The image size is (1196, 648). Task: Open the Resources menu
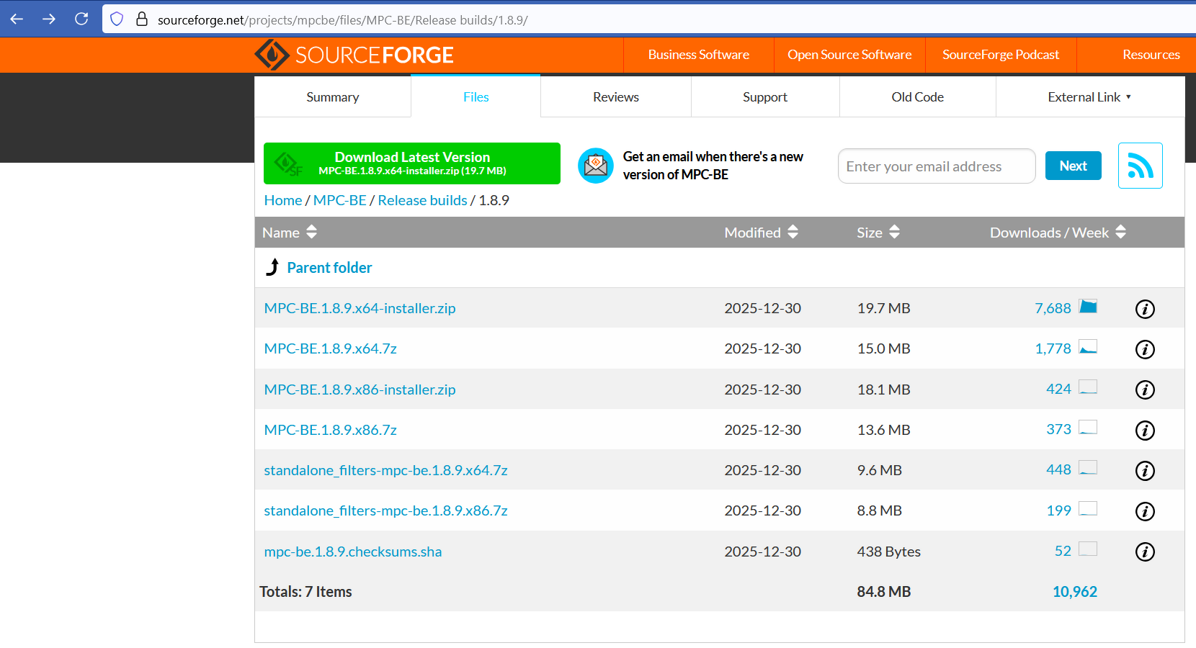coord(1151,55)
